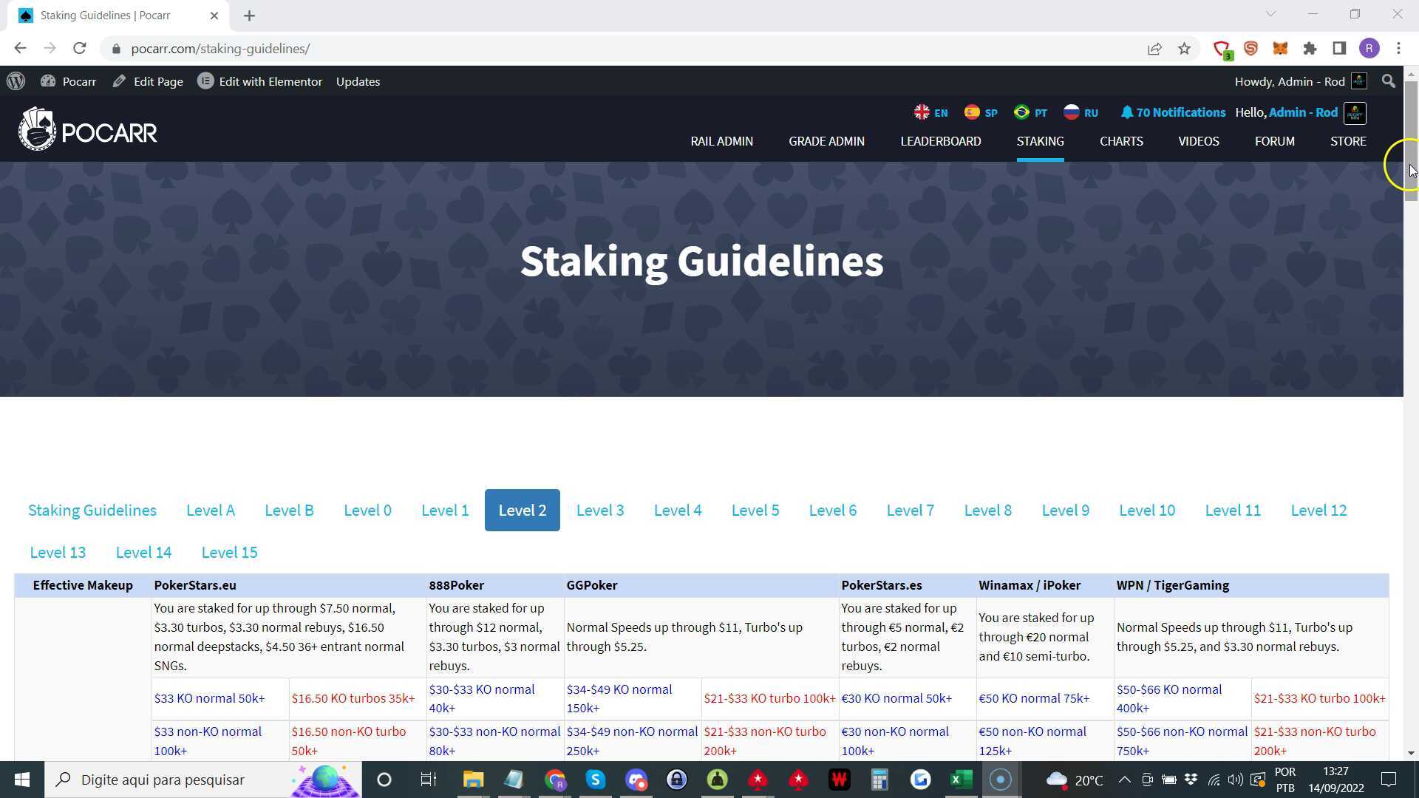
Task: Click the share icon in the address bar
Action: tap(1154, 48)
